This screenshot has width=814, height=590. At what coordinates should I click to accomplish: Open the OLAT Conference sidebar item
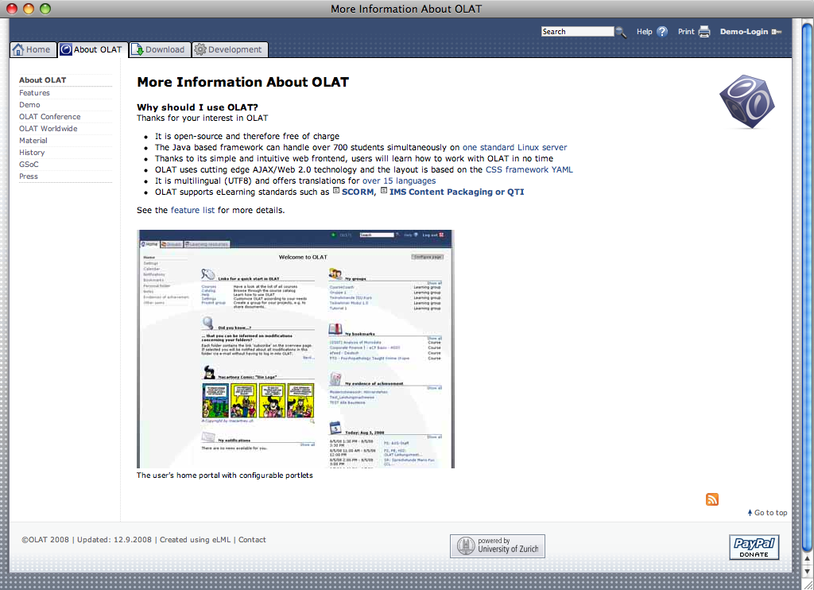tap(50, 117)
